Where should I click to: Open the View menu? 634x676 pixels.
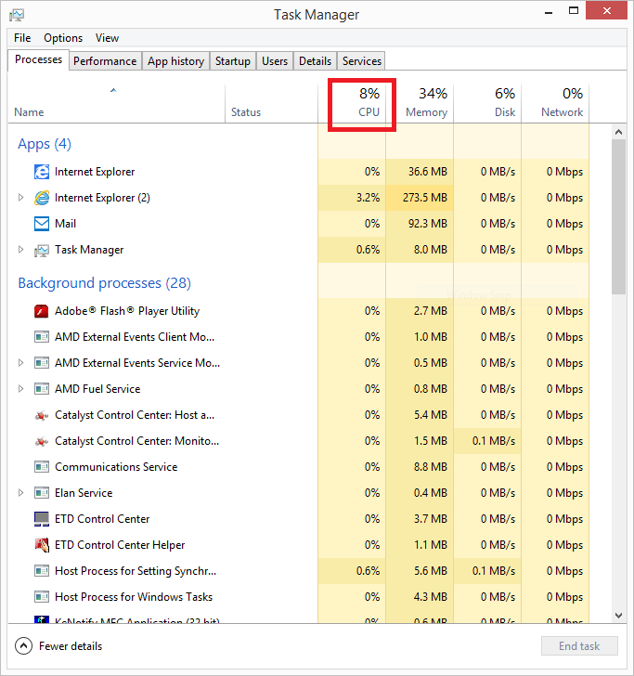pos(107,38)
